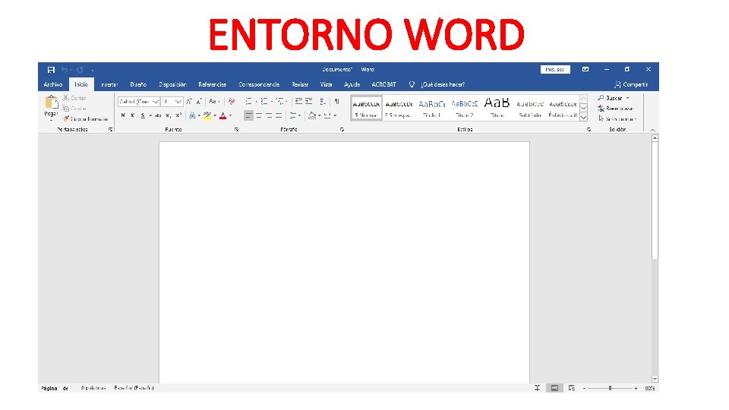Toggle strikethrough formatting
This screenshot has height=410, width=729.
tap(158, 115)
